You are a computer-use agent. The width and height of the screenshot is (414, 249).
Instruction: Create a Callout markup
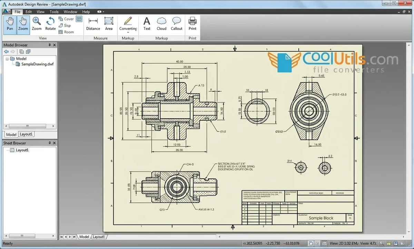176,24
